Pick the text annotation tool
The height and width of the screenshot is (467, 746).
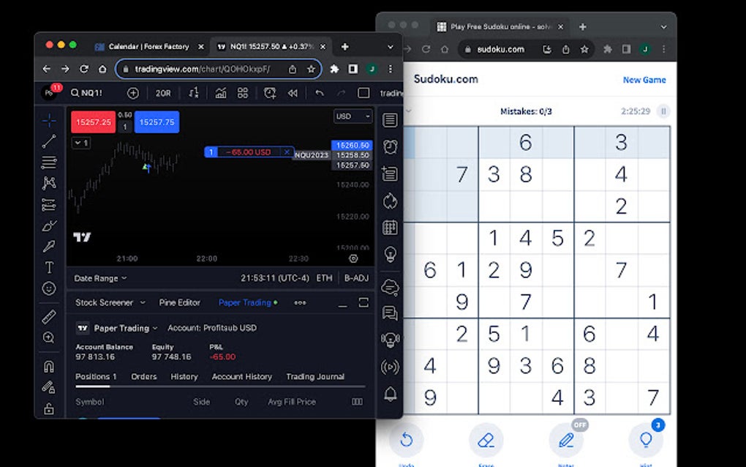tap(48, 267)
